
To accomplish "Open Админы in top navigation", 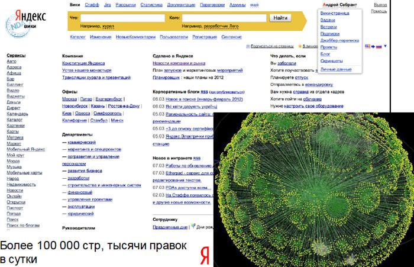I will [238, 5].
